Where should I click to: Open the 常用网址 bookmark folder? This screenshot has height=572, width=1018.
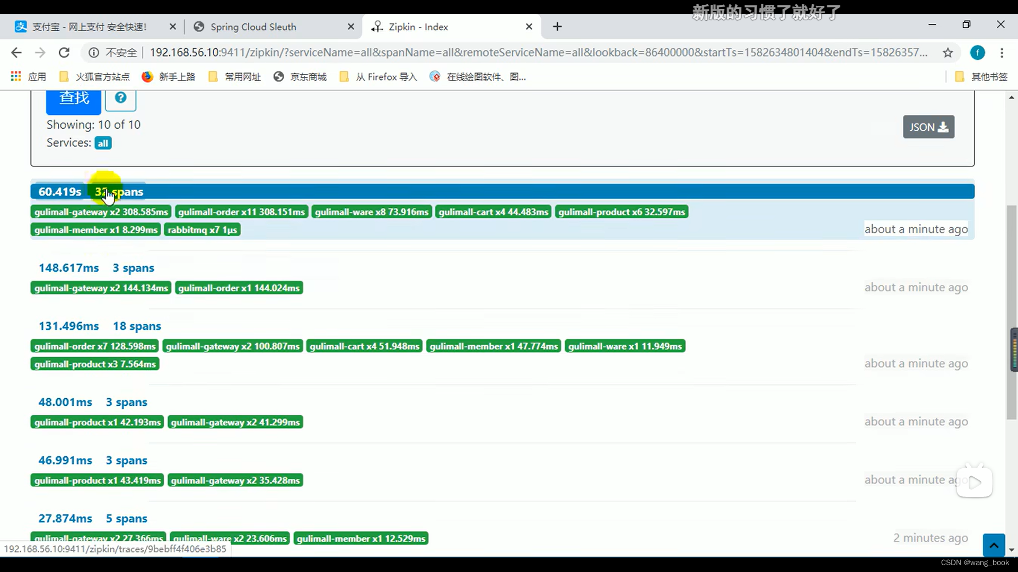pyautogui.click(x=235, y=77)
